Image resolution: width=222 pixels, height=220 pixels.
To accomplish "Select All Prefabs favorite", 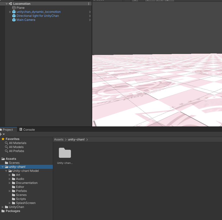I will [x=17, y=151].
